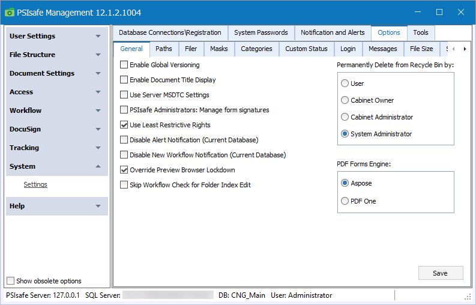Open the File Size sub-tab
The image size is (476, 305).
pyautogui.click(x=421, y=49)
